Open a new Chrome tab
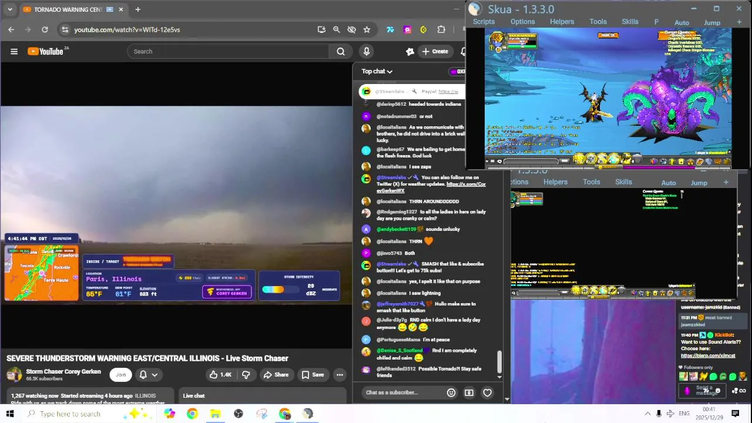Screen dimensions: 752x423 coord(137,9)
